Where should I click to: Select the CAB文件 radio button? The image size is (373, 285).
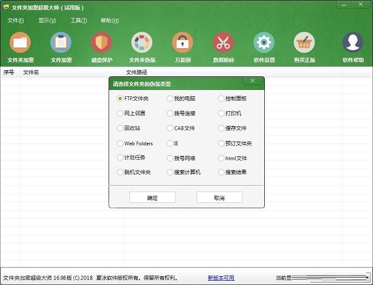(x=170, y=129)
